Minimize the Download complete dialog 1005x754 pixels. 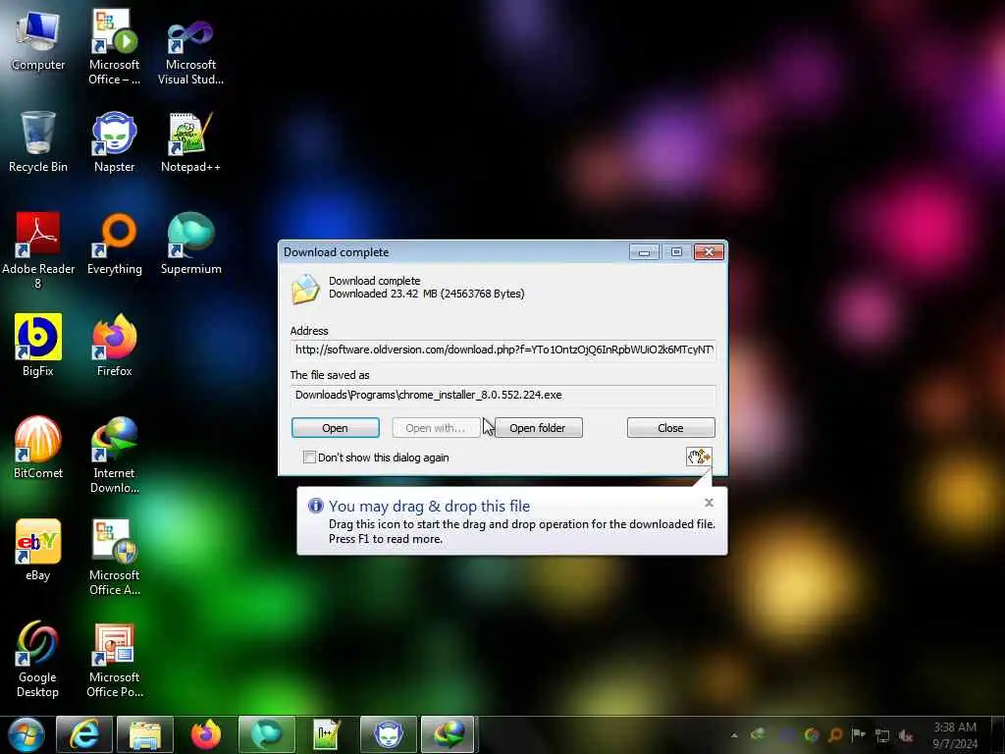tap(644, 252)
